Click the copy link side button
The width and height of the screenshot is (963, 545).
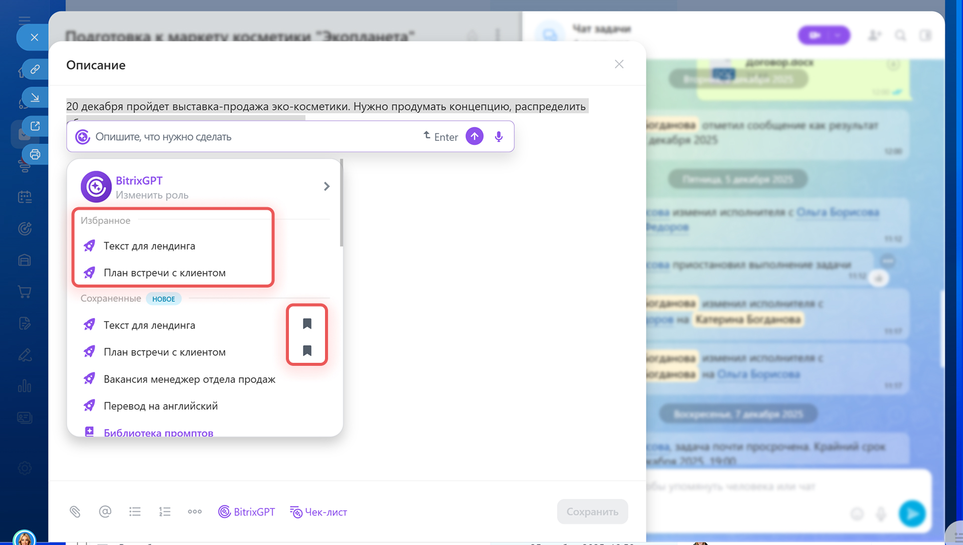[x=35, y=69]
